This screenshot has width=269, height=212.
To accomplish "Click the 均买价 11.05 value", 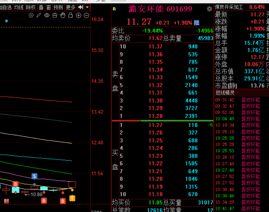I will 155,203.
